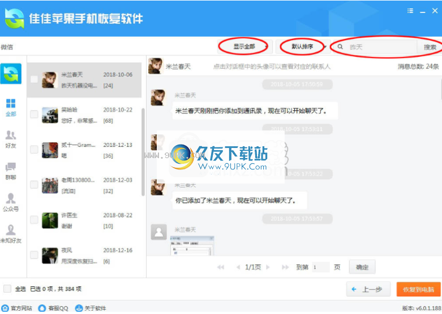Open the 官方网站 home icon link

[5, 308]
